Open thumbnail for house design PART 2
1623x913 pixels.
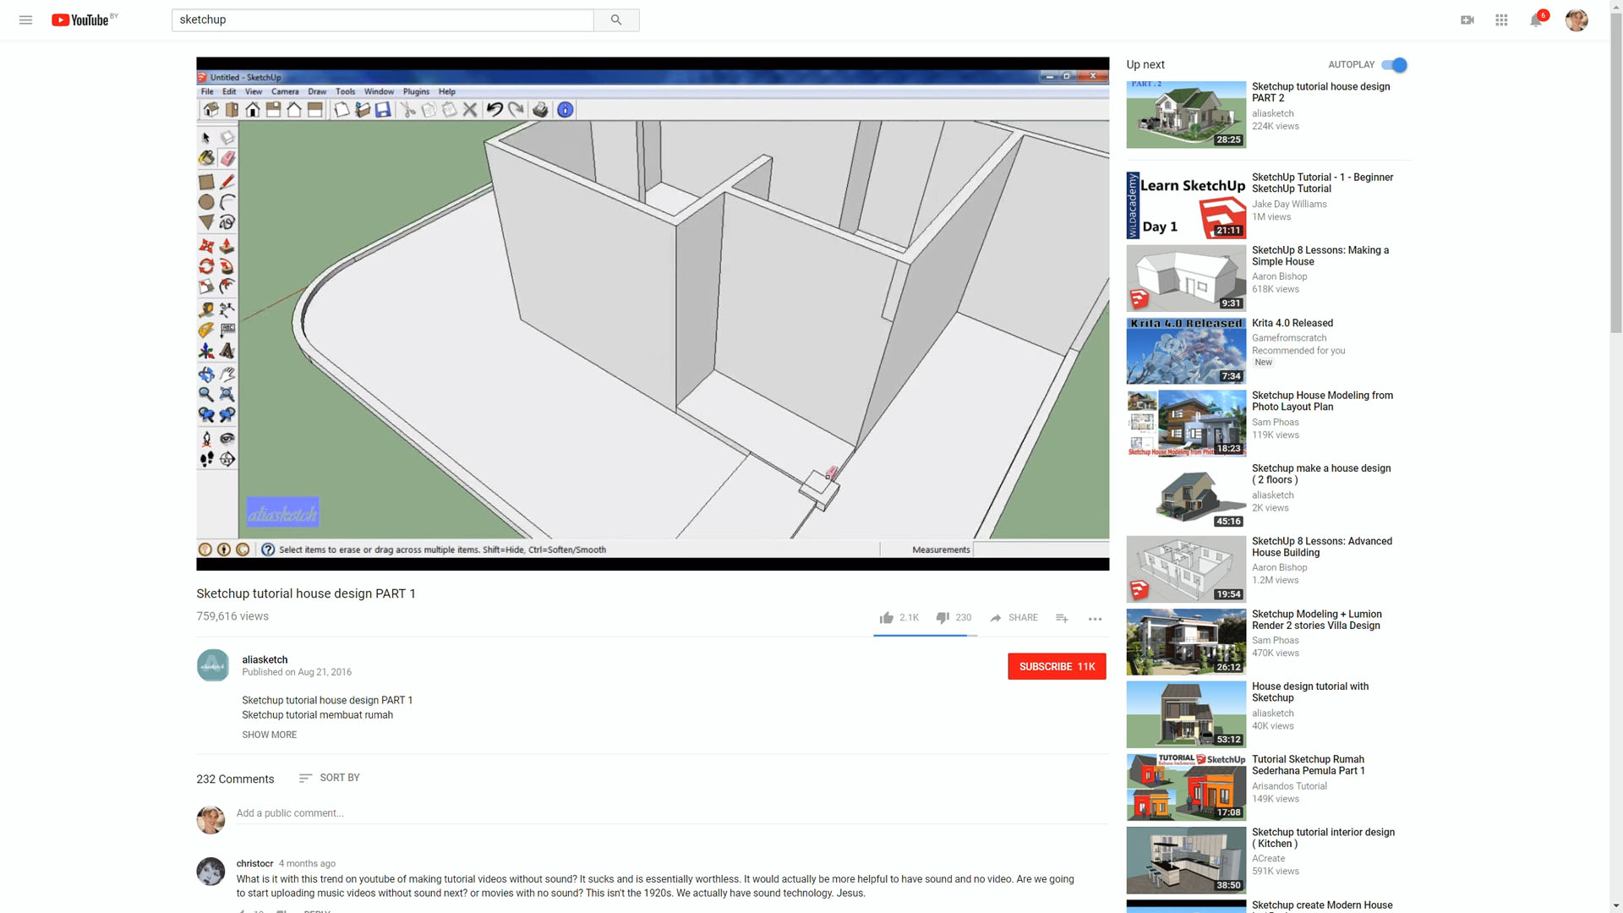click(1186, 115)
